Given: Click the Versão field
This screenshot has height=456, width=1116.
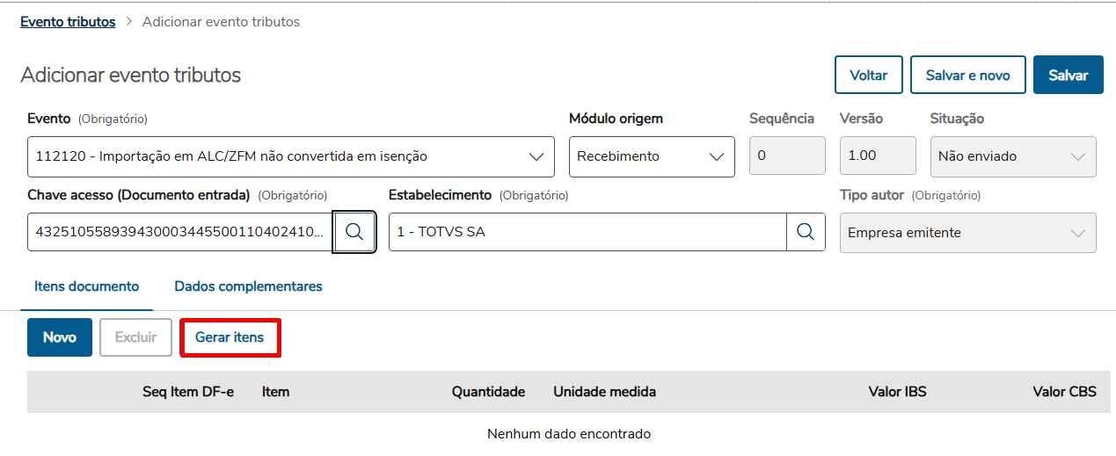Looking at the screenshot, I should pyautogui.click(x=878, y=156).
